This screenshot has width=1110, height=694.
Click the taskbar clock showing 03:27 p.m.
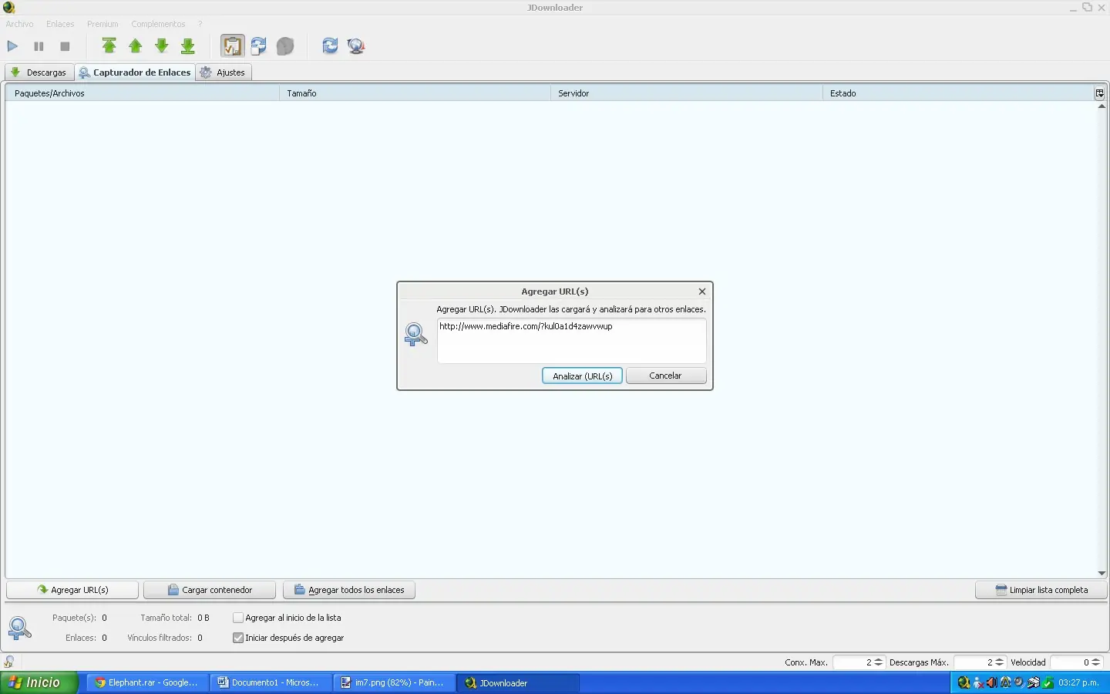(1078, 682)
